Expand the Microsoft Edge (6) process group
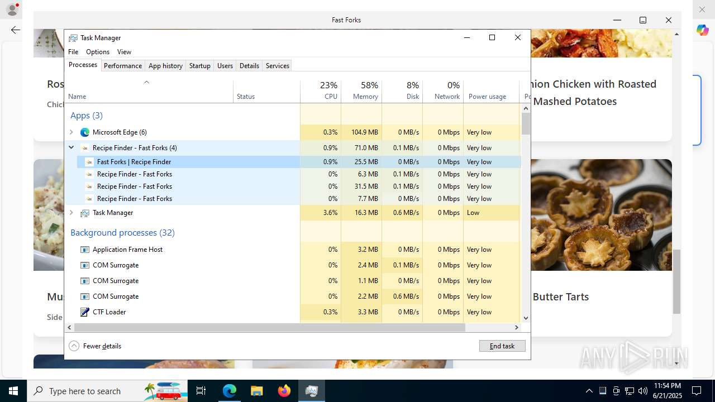 [x=71, y=132]
